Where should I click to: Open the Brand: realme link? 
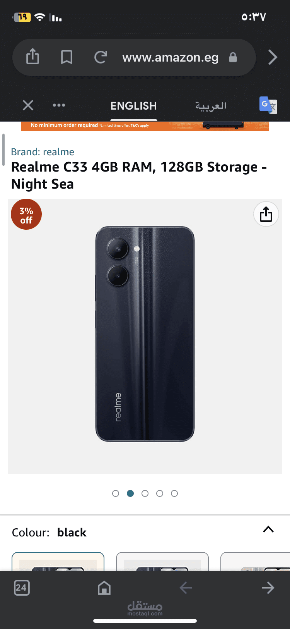(43, 152)
